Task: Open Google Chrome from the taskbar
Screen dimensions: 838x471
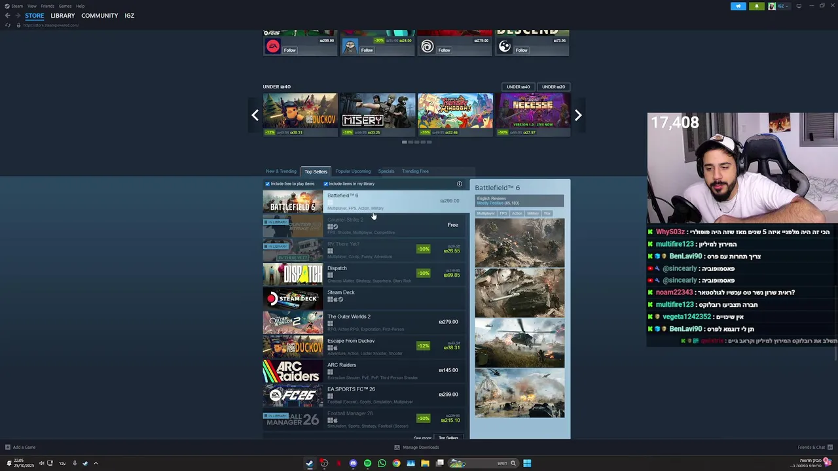Action: click(396, 463)
